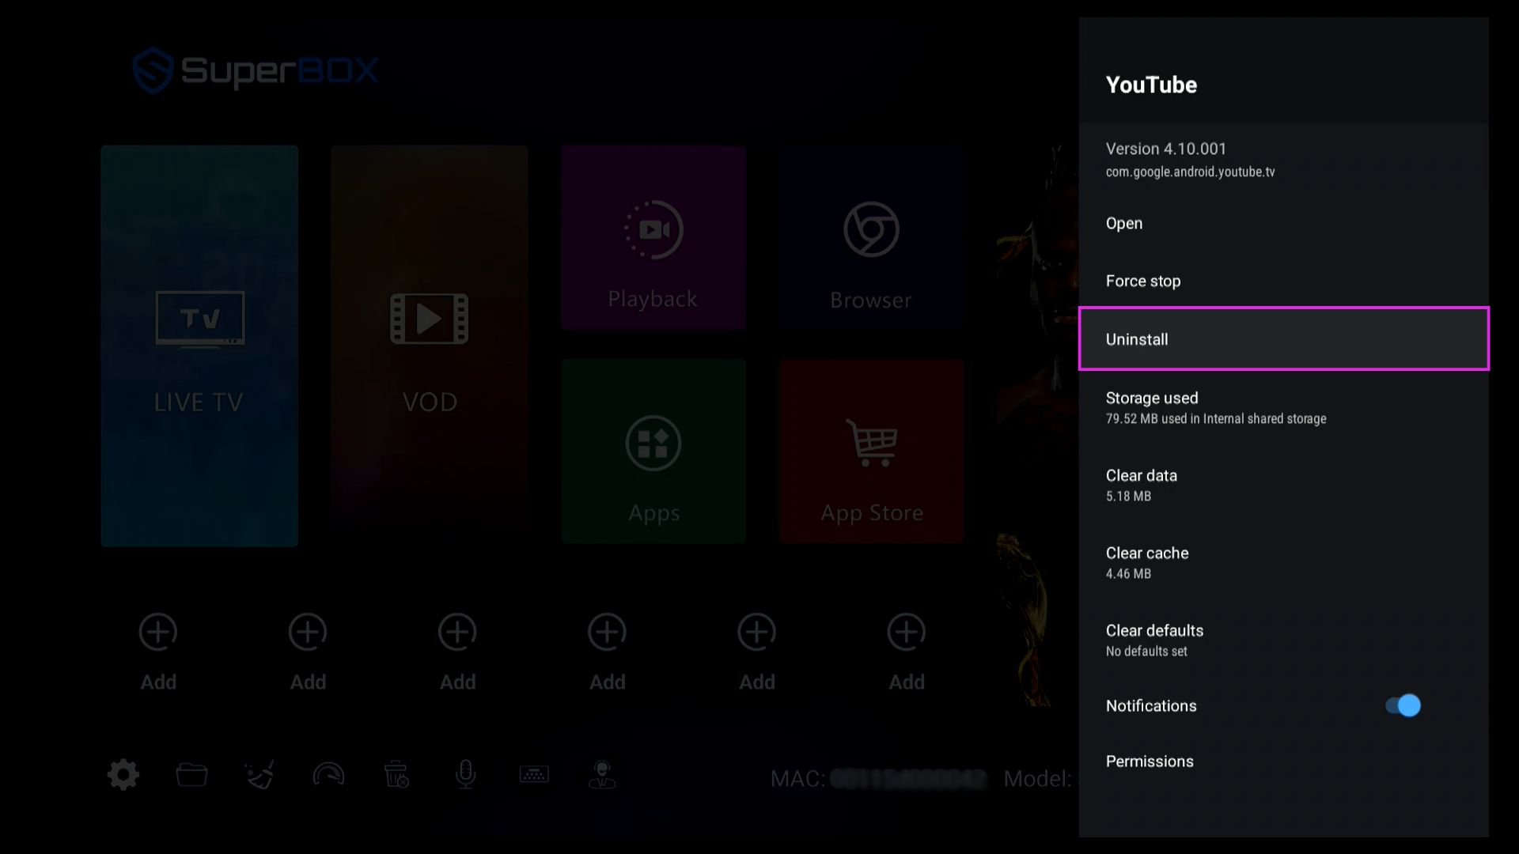Select the LIVE TV tile

[199, 346]
